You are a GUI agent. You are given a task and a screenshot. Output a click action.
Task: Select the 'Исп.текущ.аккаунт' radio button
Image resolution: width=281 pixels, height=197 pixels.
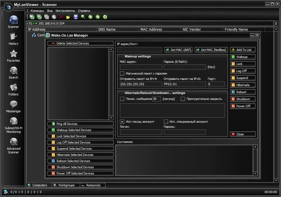coord(122,122)
